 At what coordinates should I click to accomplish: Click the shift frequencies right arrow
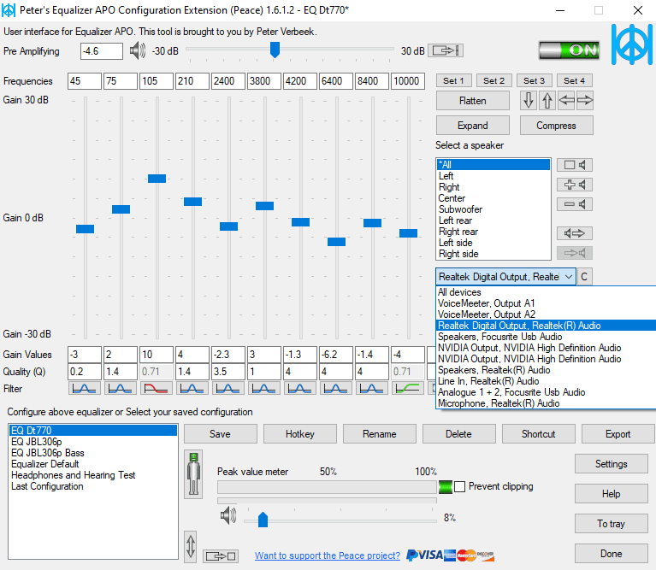[584, 100]
